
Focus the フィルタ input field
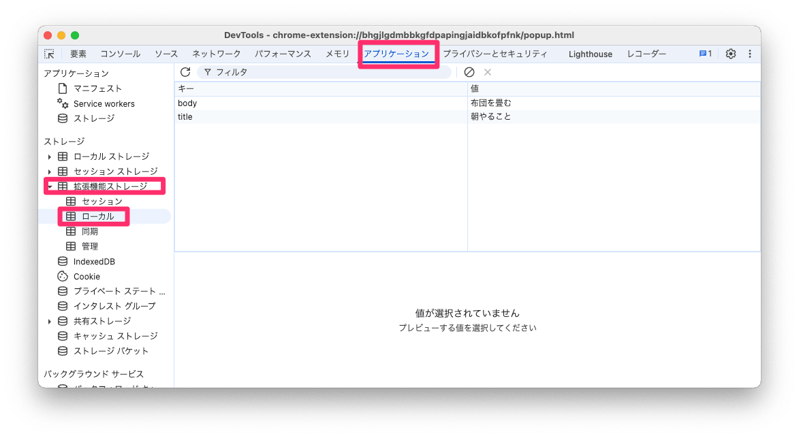pyautogui.click(x=324, y=72)
